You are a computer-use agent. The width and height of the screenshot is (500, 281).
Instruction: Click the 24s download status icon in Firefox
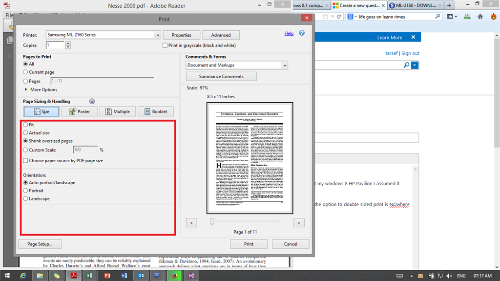click(x=467, y=17)
